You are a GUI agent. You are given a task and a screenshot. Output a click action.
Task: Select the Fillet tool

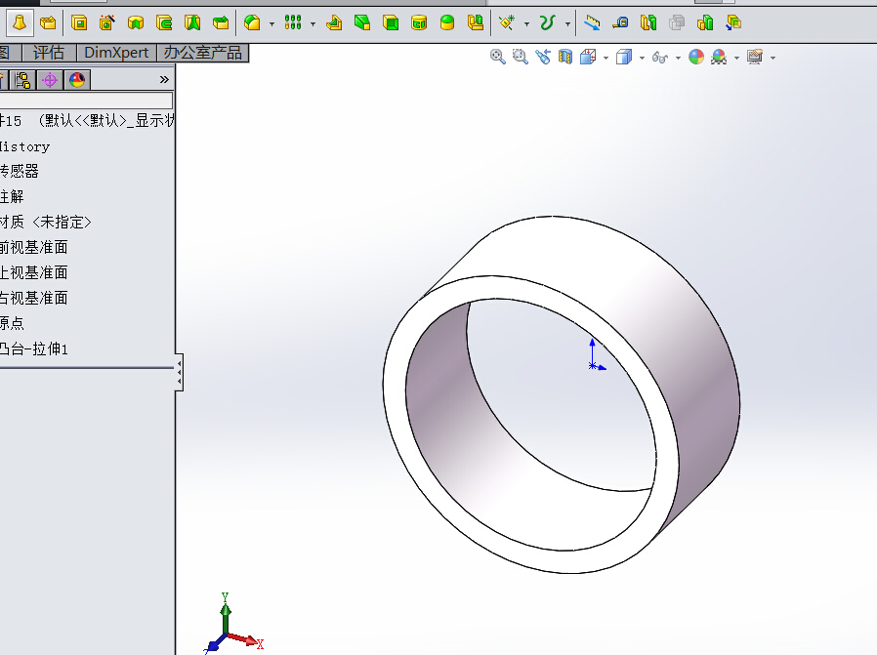pyautogui.click(x=253, y=22)
